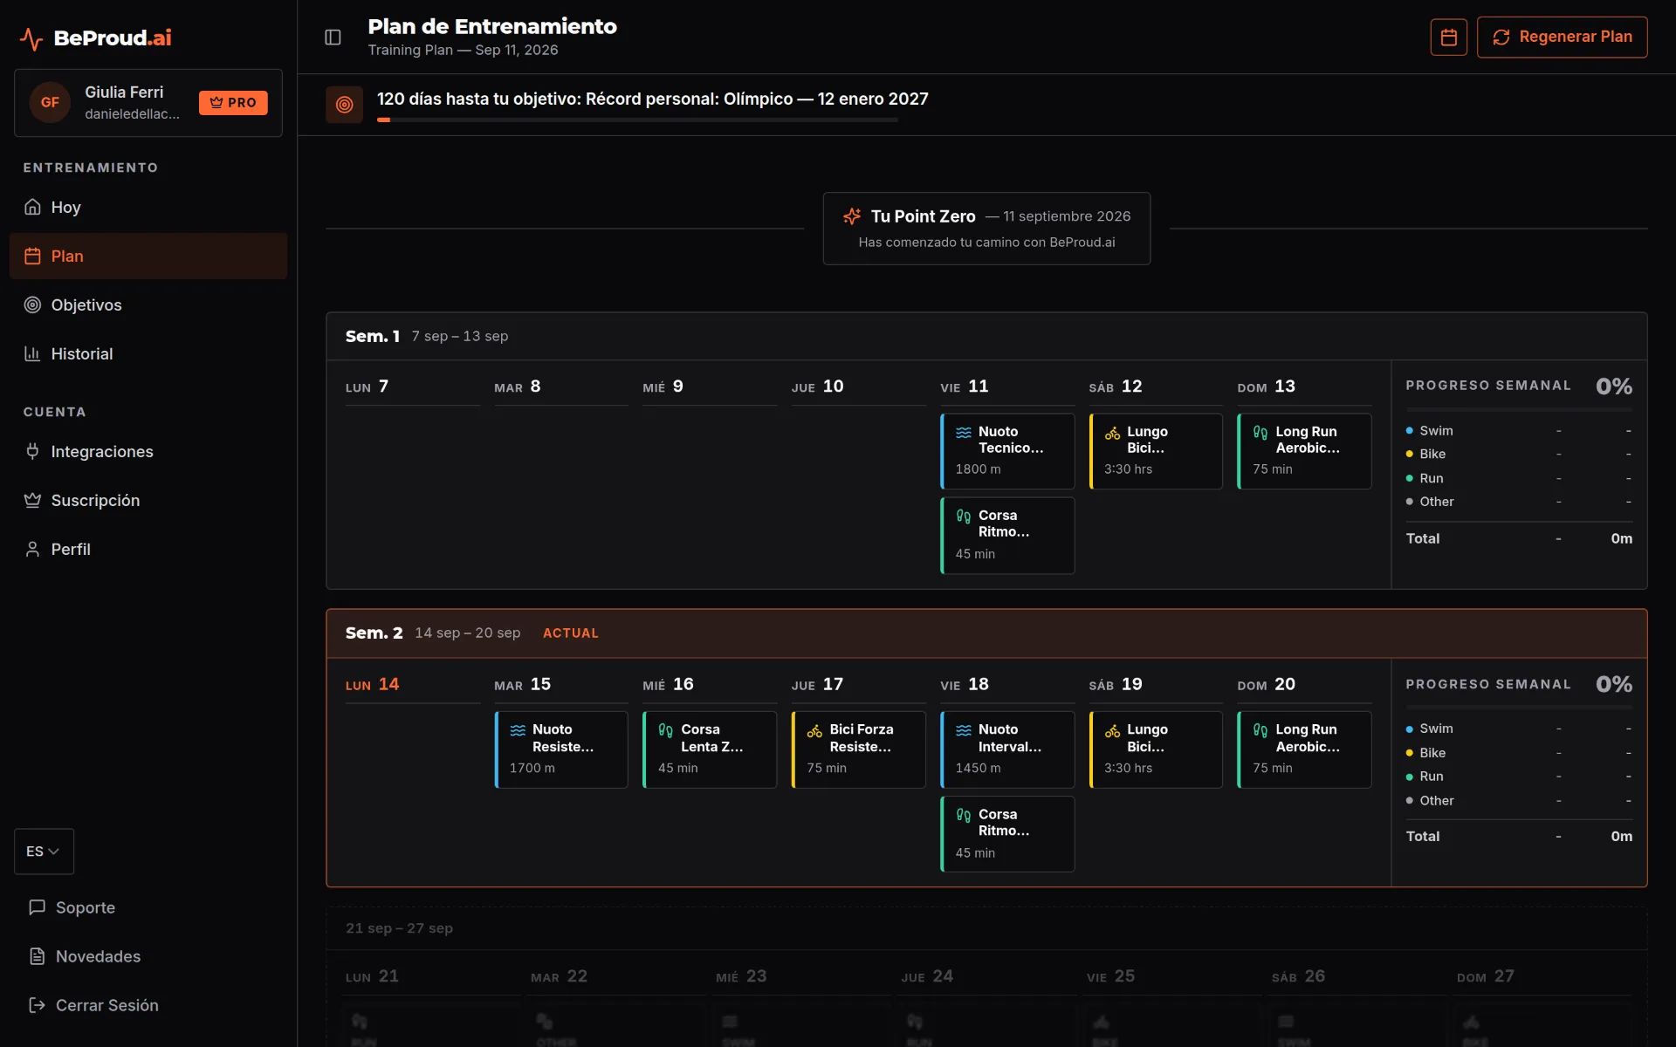1676x1047 pixels.
Task: Open Historial from sidebar
Action: [x=148, y=353]
